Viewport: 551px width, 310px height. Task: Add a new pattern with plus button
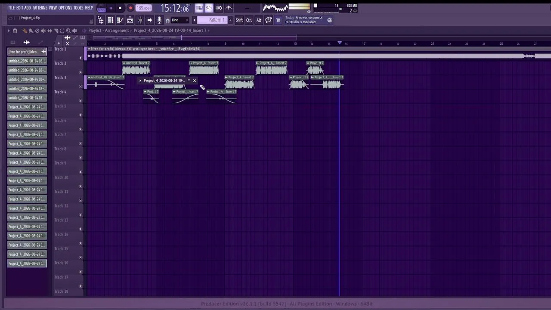coord(230,20)
